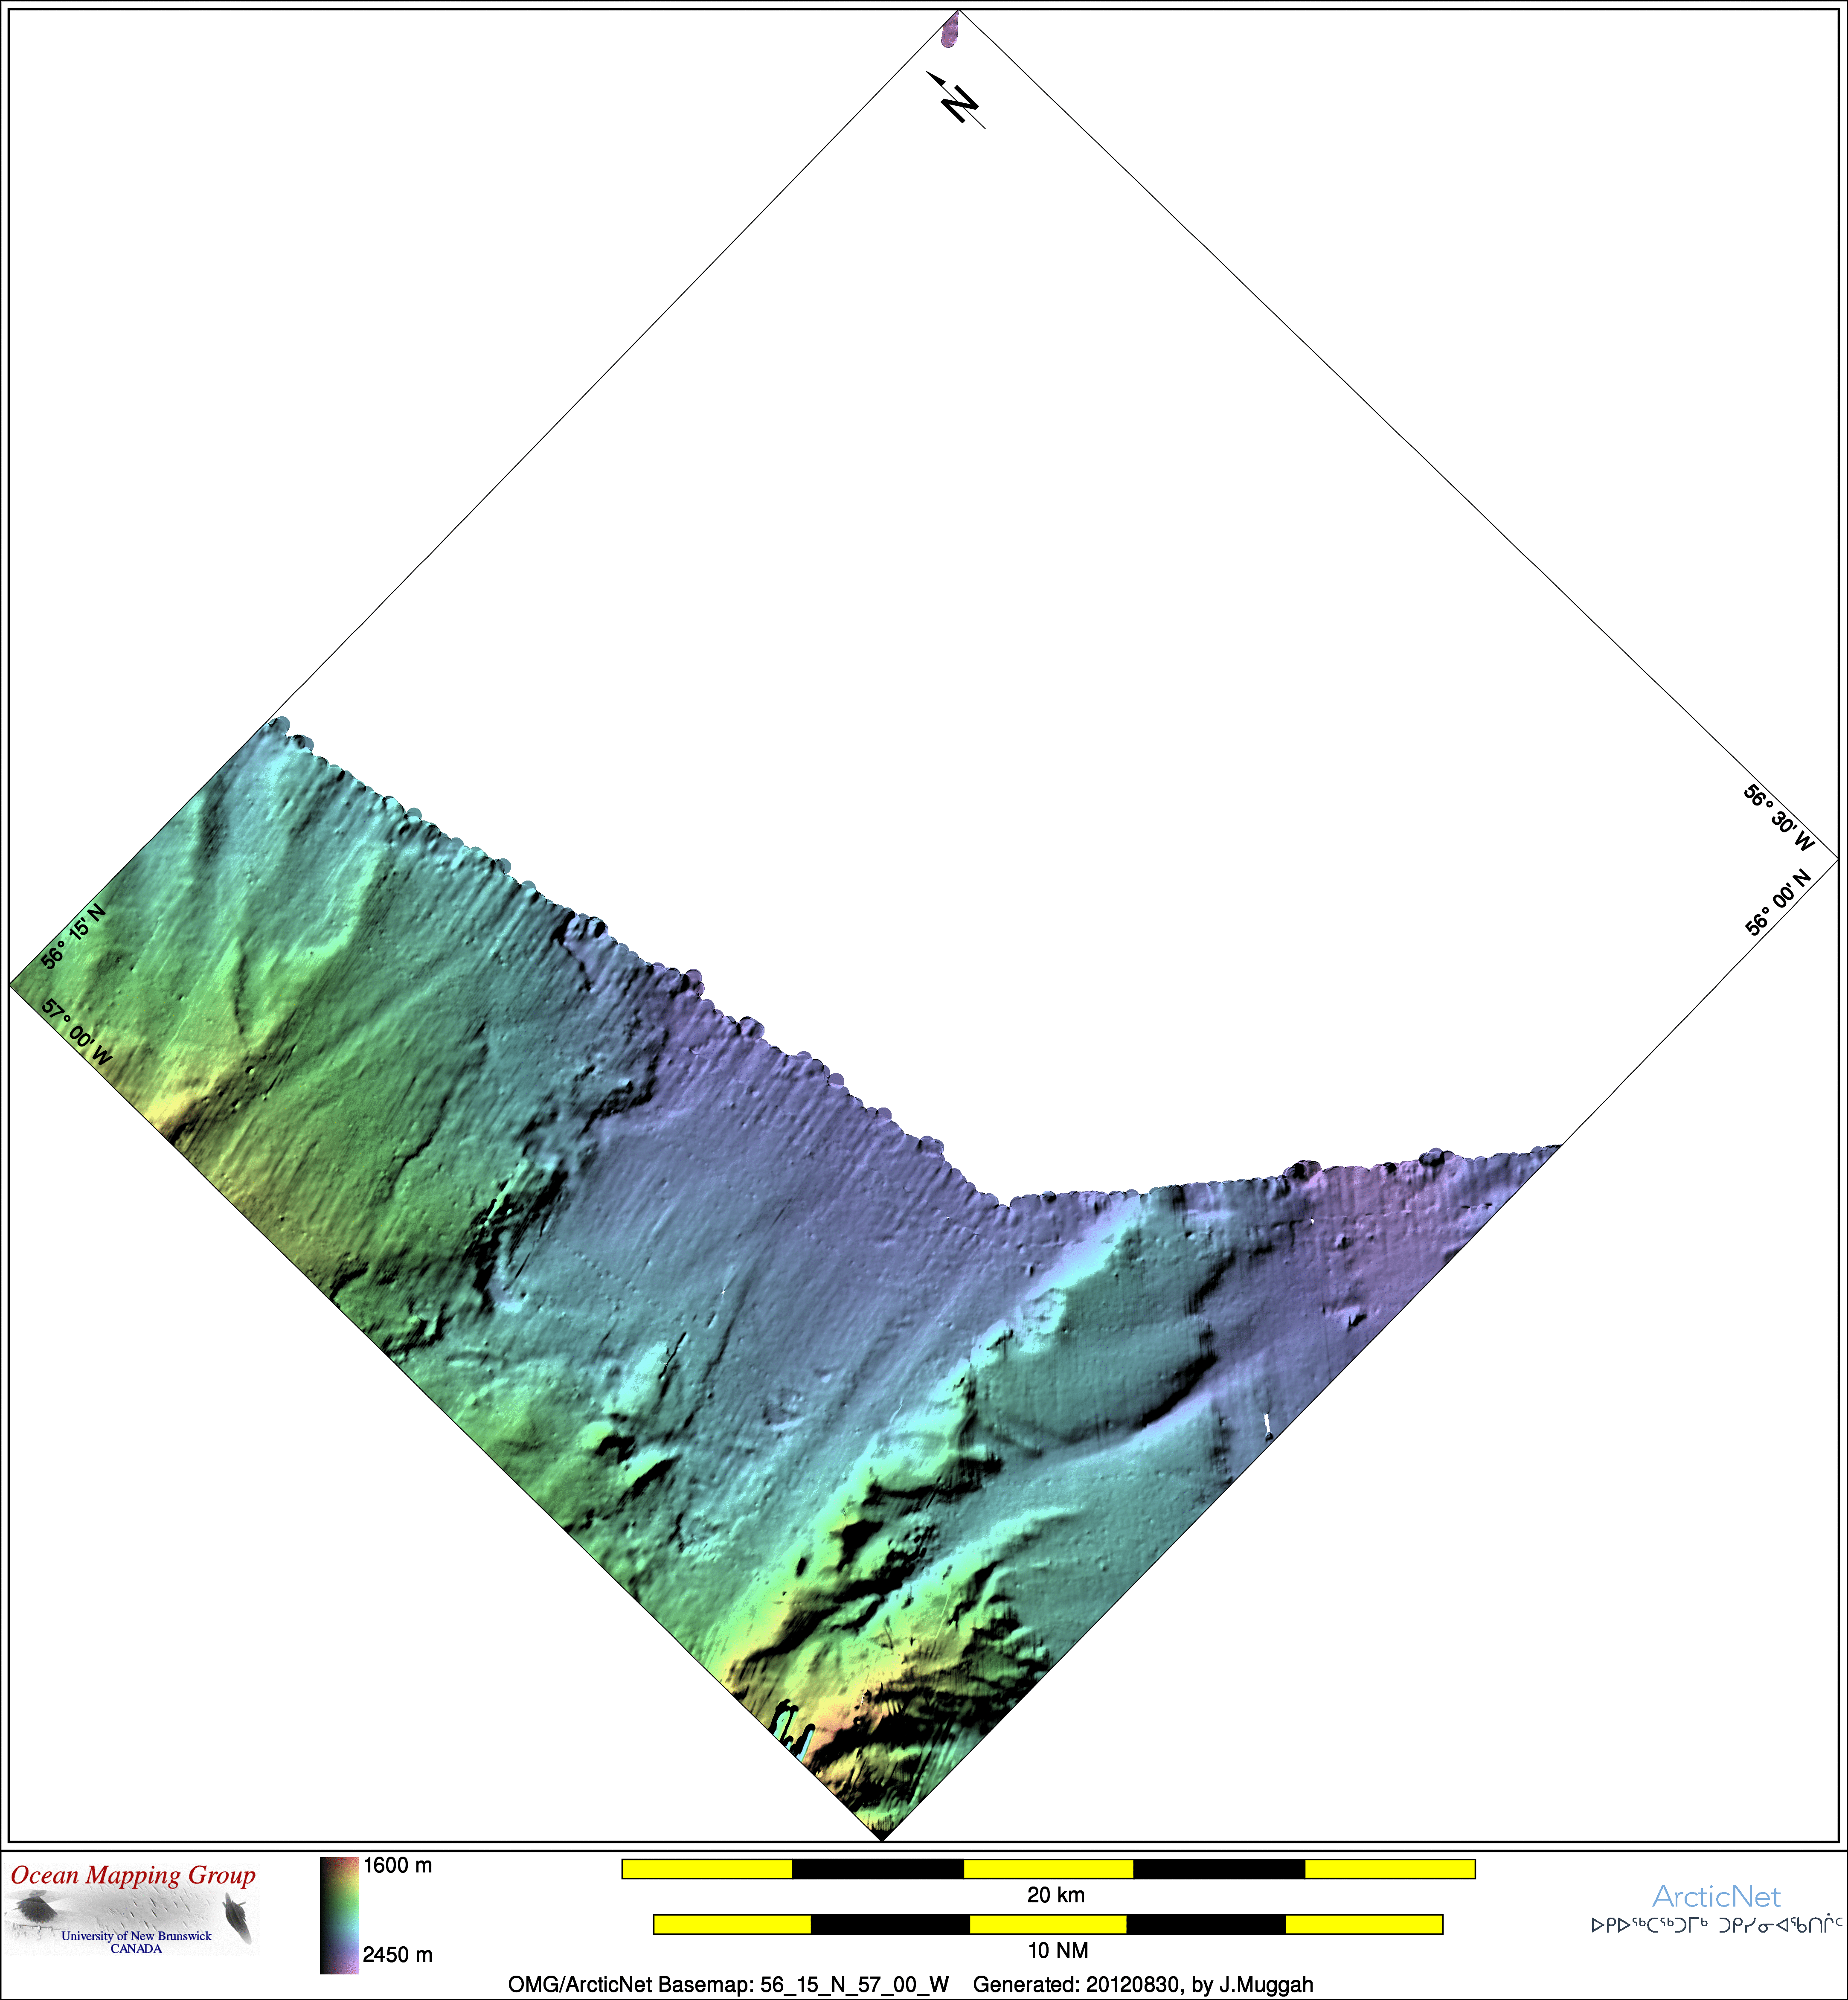Click the north arrow compass symbol

click(958, 101)
